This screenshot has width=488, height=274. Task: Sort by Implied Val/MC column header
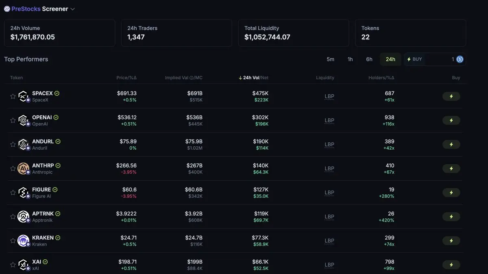[x=184, y=78]
